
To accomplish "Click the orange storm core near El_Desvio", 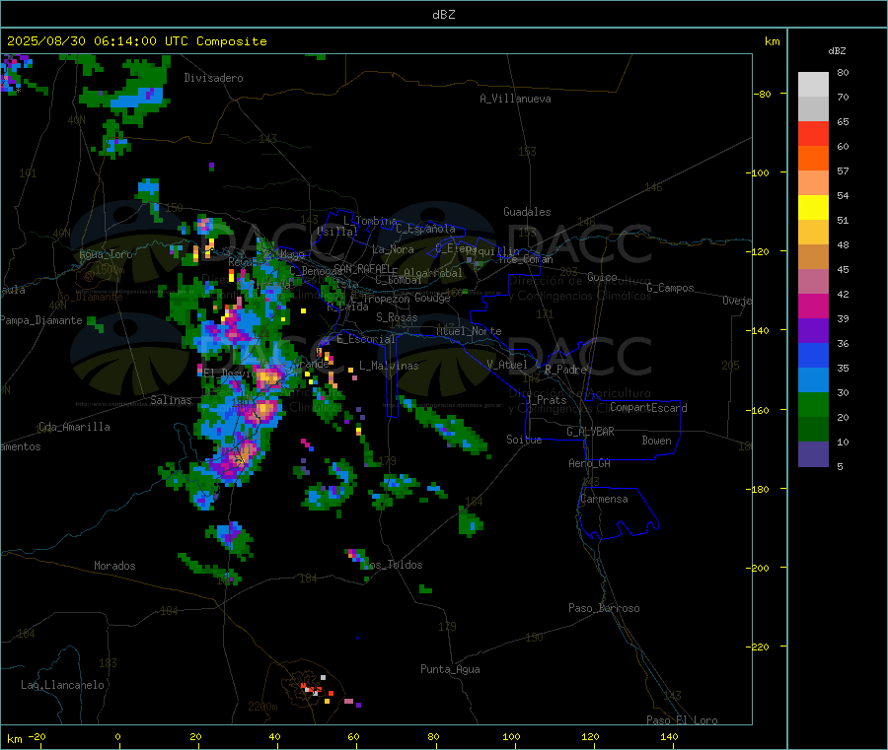I will pos(267,376).
